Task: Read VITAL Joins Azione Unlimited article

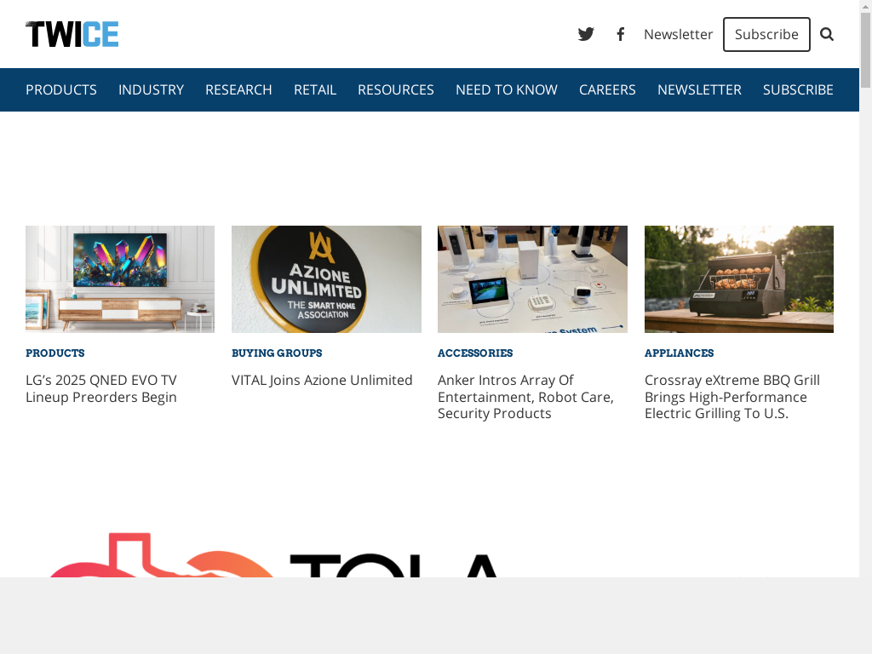Action: [x=322, y=381]
